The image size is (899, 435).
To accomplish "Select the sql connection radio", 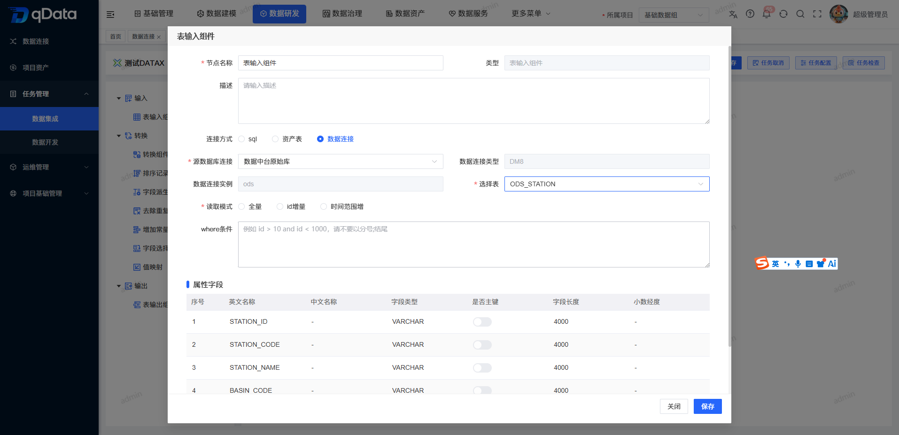I will [241, 139].
